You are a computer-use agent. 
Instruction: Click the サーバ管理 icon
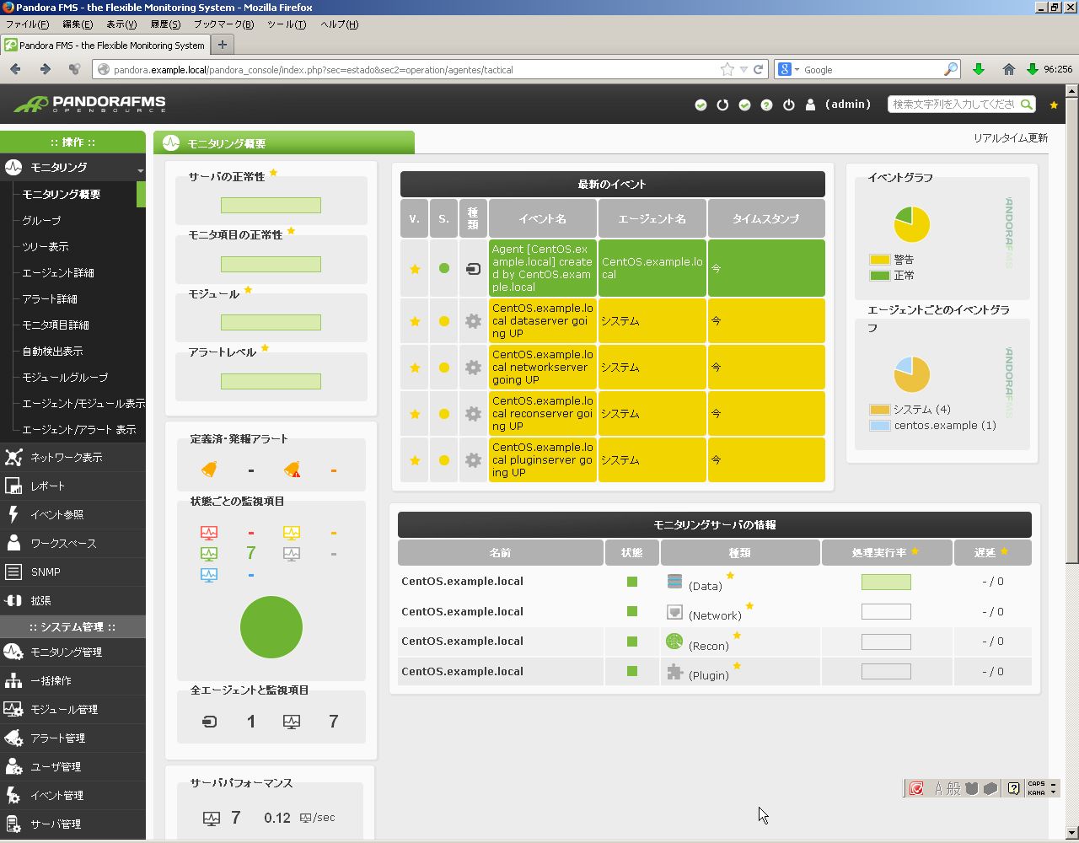(x=13, y=824)
